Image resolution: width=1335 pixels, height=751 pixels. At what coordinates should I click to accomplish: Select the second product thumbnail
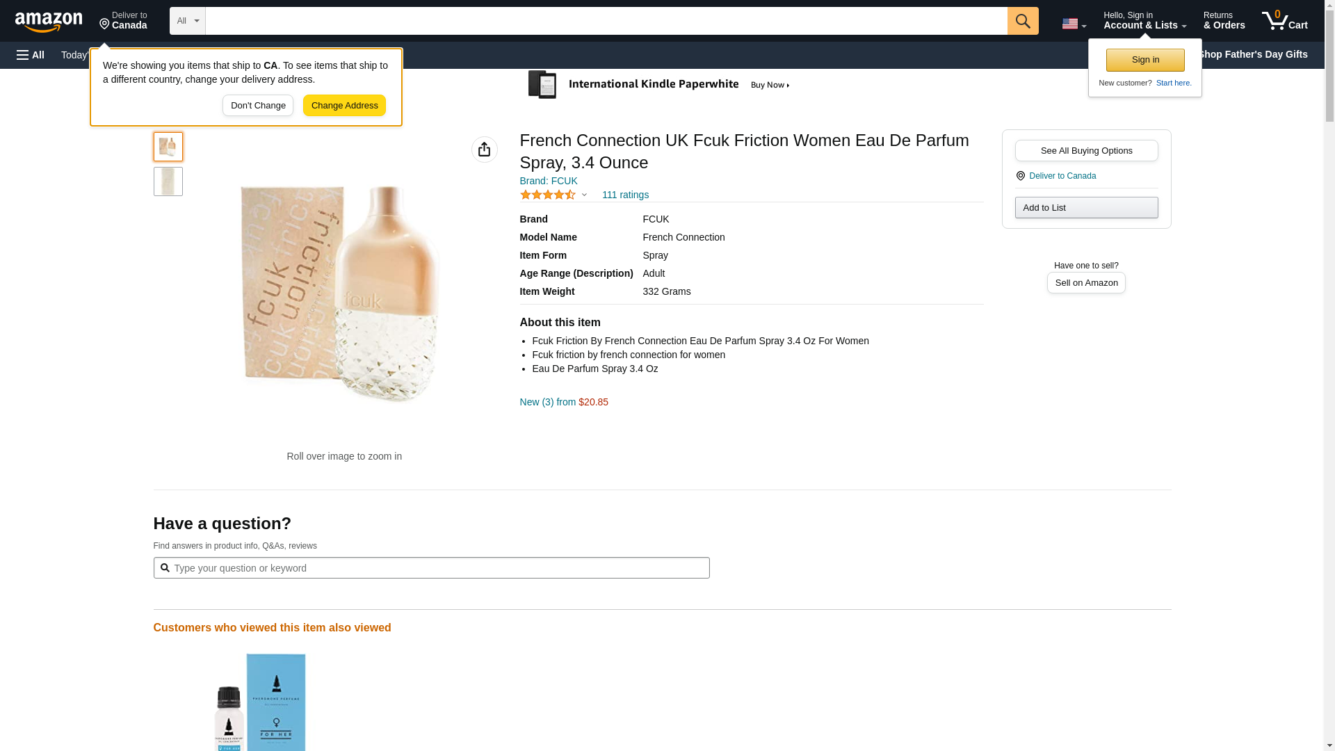pyautogui.click(x=168, y=181)
